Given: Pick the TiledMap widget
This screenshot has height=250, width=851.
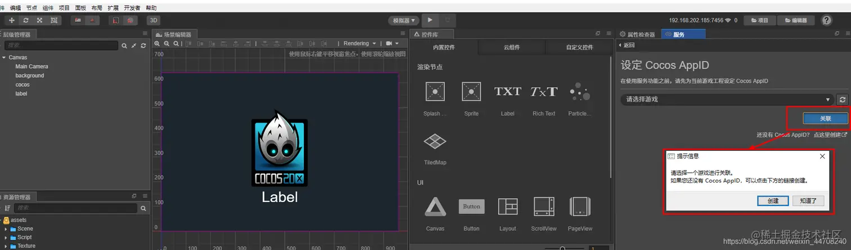Looking at the screenshot, I should point(435,141).
